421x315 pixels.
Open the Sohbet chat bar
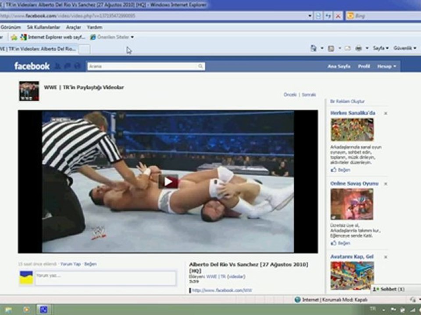[395, 289]
